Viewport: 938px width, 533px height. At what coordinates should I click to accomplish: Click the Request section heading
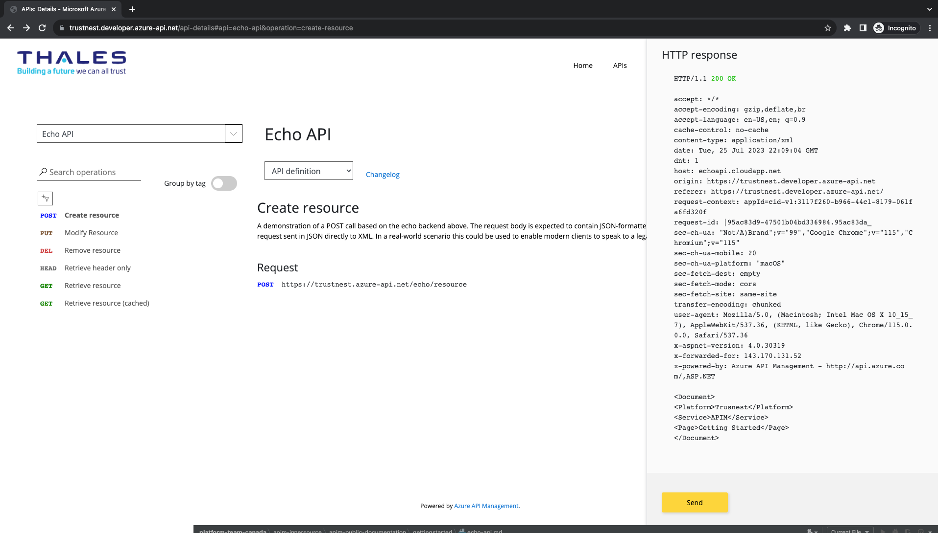point(277,267)
